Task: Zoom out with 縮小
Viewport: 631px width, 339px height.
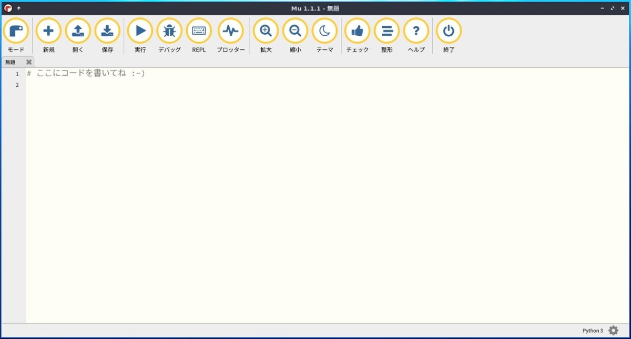Action: [x=296, y=36]
